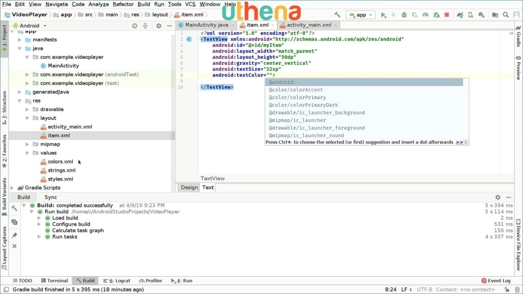Click Collapse All icon in Project panel
The width and height of the screenshot is (523, 294).
[145, 26]
